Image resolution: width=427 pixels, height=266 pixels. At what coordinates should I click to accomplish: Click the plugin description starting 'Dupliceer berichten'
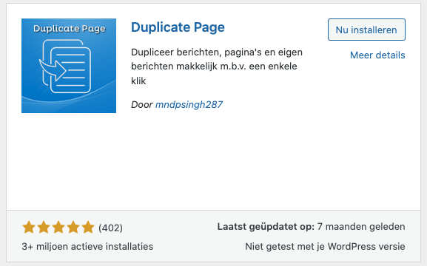217,66
